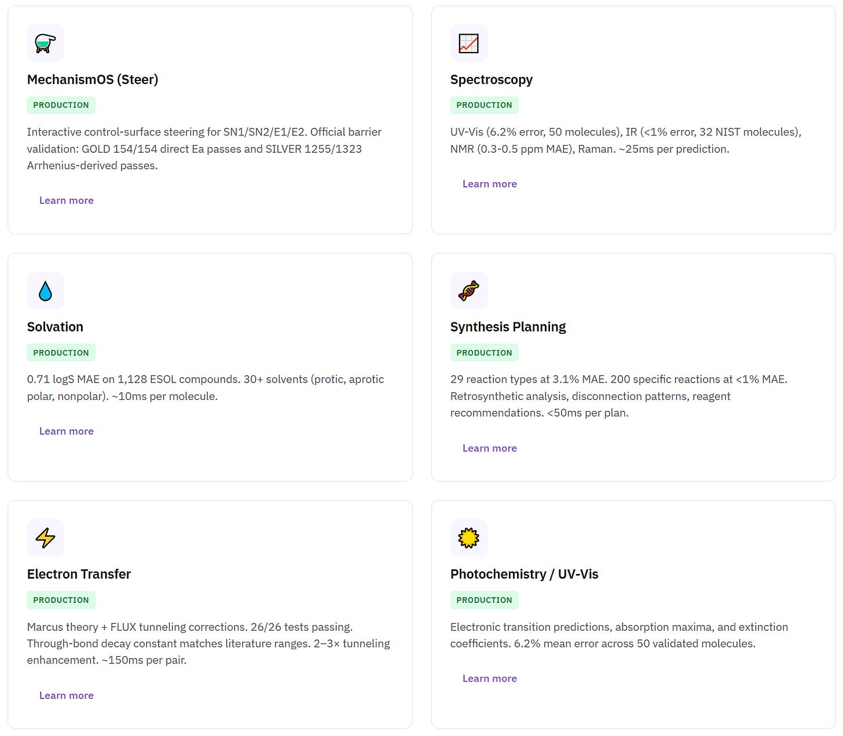Viewport: 843px width, 736px height.
Task: Follow the Synthesis Planning Learn more link
Action: [x=489, y=448]
